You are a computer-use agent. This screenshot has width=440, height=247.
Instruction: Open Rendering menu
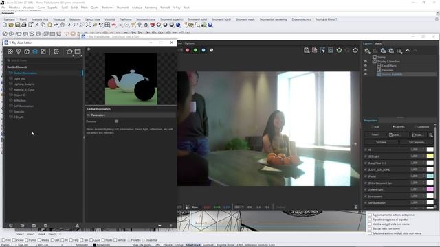tap(151, 8)
